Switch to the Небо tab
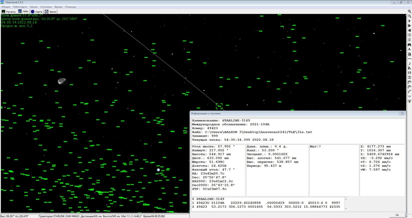412x218 pixels. [23, 11]
